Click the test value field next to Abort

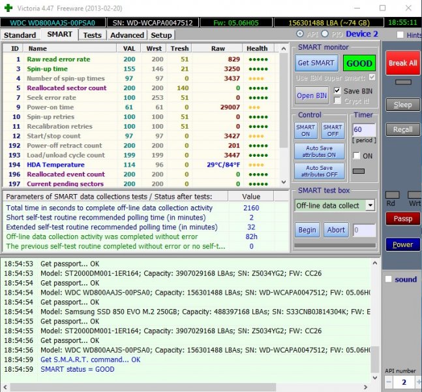point(364,230)
